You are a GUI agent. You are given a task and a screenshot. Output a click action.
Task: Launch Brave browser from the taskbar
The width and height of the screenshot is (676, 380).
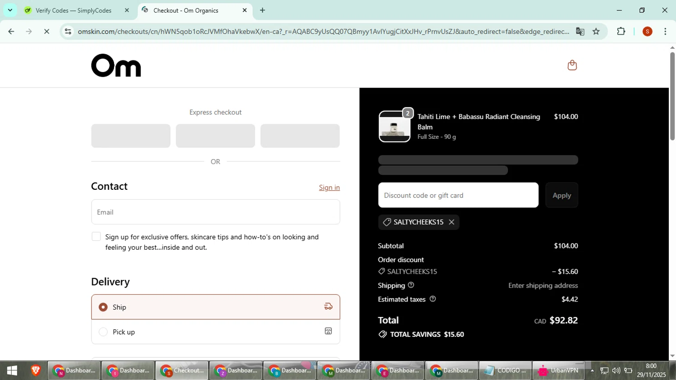[36, 371]
